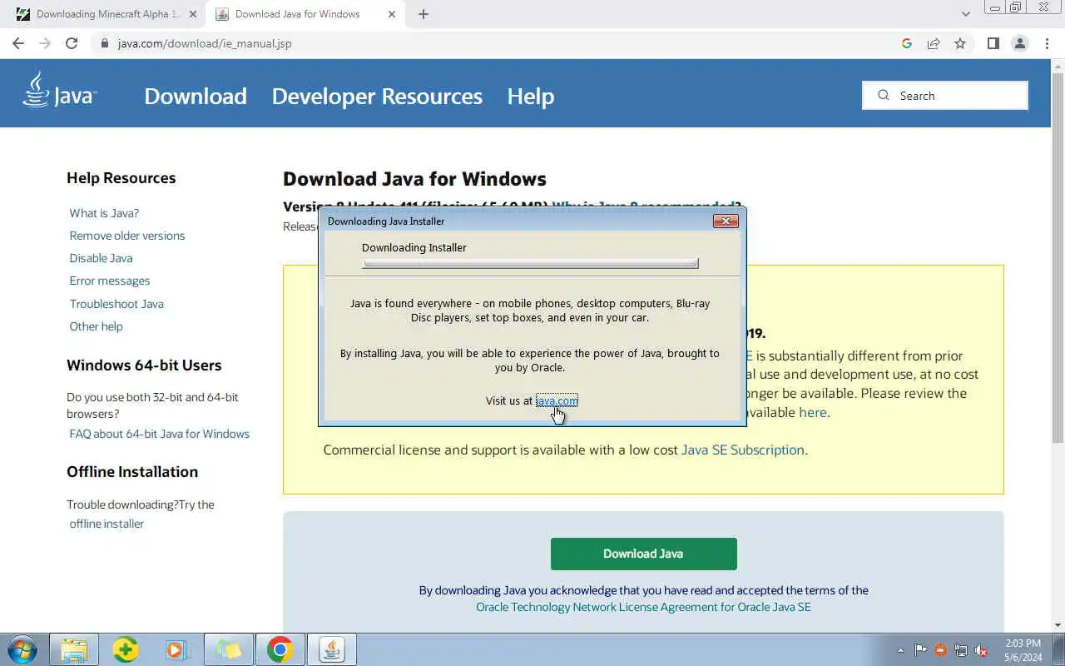The image size is (1065, 666).
Task: Open the What is Java? link
Action: tap(104, 213)
